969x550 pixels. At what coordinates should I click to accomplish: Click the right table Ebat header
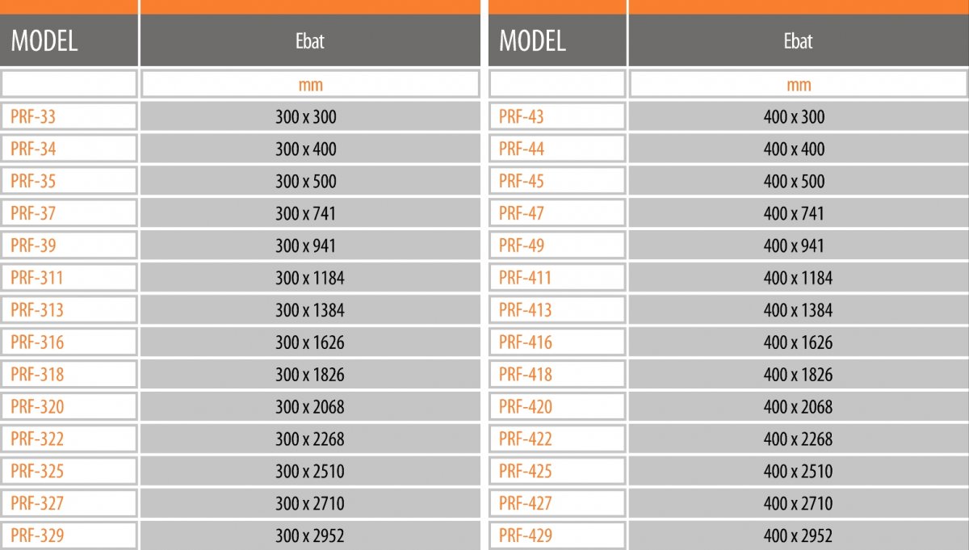point(798,40)
